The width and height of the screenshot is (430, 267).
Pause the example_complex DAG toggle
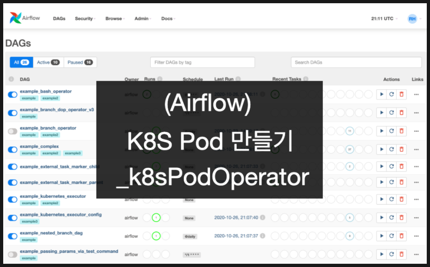click(12, 150)
